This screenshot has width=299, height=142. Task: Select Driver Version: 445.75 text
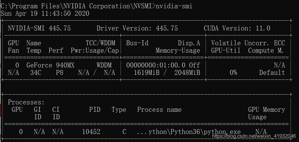137,28
